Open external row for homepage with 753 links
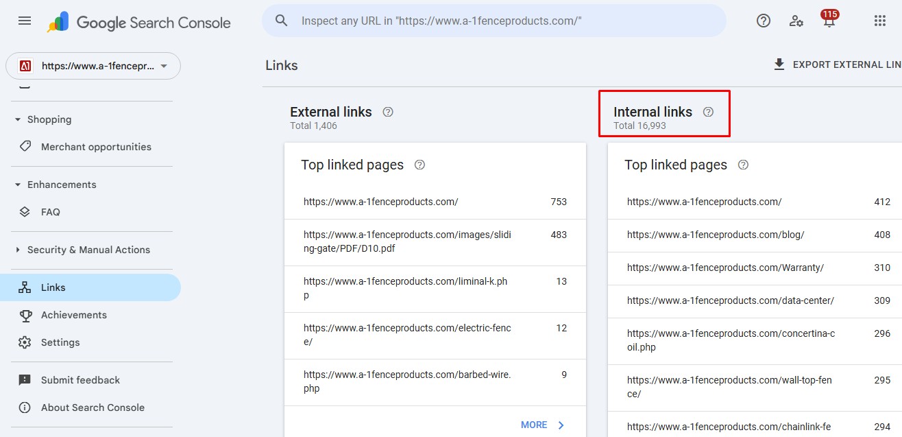The height and width of the screenshot is (437, 902). [x=435, y=202]
